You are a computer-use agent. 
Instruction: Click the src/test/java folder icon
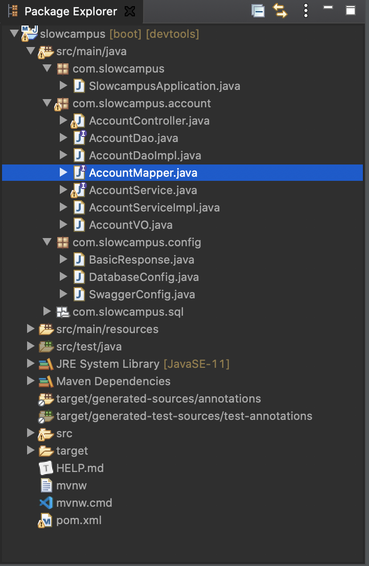[46, 346]
